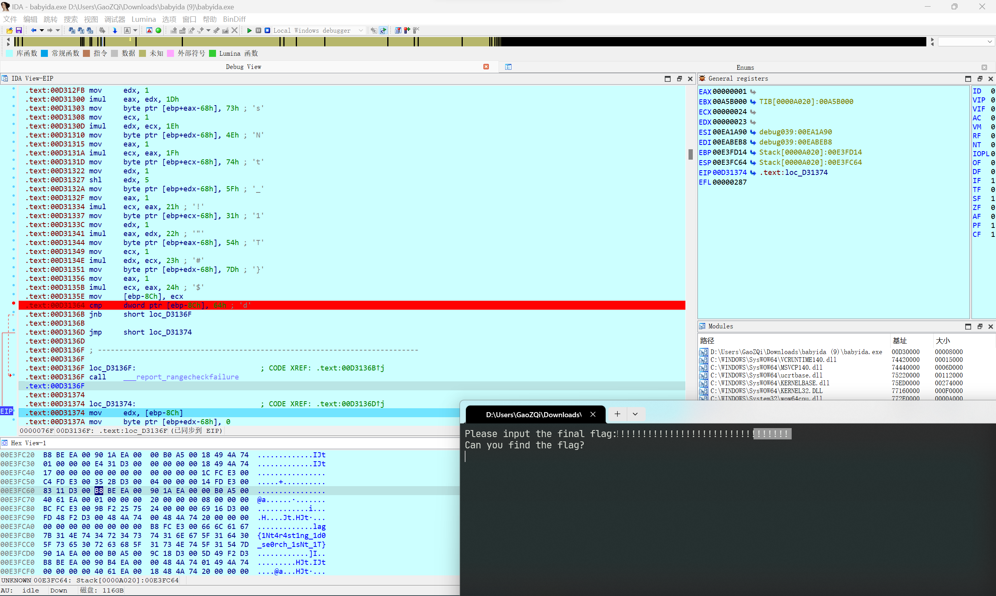Viewport: 996px width, 596px height.
Task: Save database via purple floppy icon
Action: click(18, 30)
